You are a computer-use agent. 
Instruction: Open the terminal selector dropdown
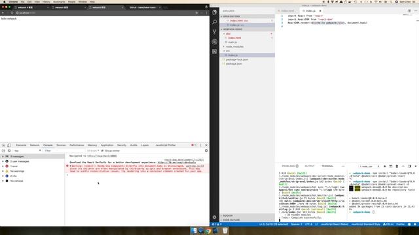[369, 166]
